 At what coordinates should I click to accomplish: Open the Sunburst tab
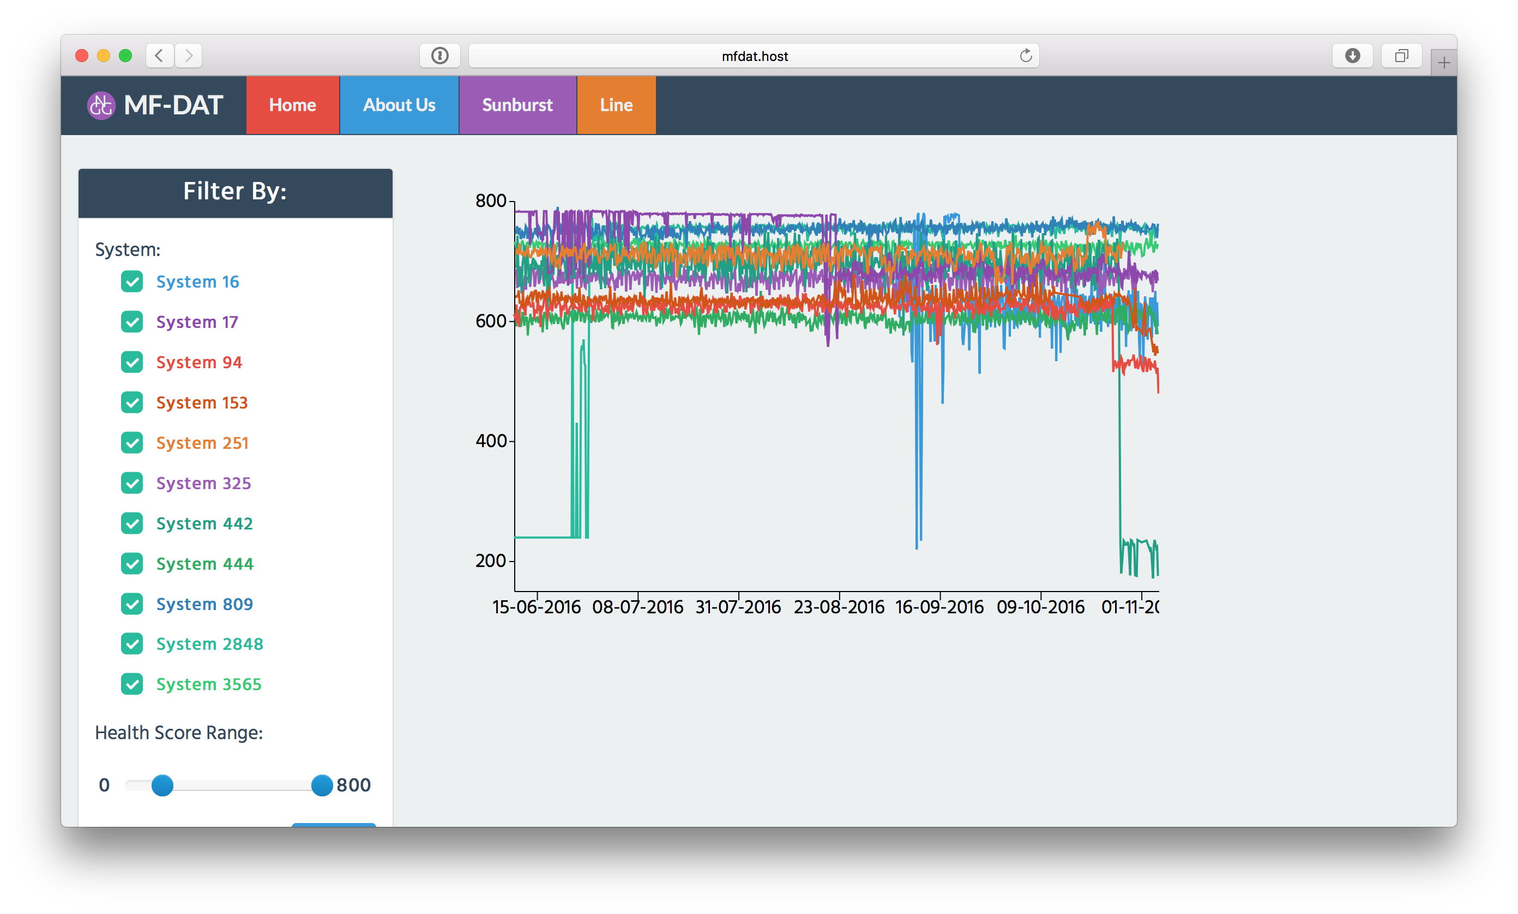pyautogui.click(x=517, y=105)
